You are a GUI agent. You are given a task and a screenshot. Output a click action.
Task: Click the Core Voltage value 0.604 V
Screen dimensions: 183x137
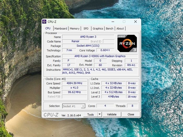tap(105, 50)
